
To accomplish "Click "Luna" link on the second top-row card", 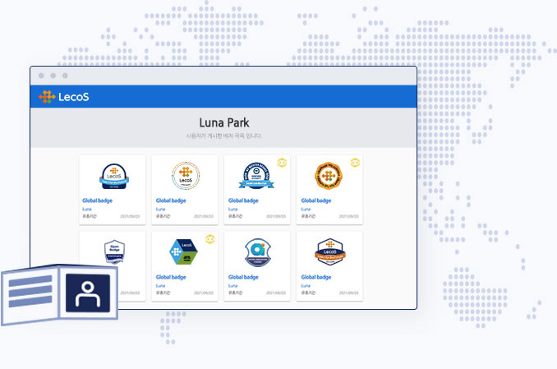I will pyautogui.click(x=160, y=209).
